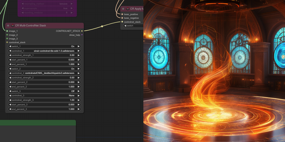Click the controlnet_stack socket on CR Apply node
The image size is (285, 142).
click(122, 22)
